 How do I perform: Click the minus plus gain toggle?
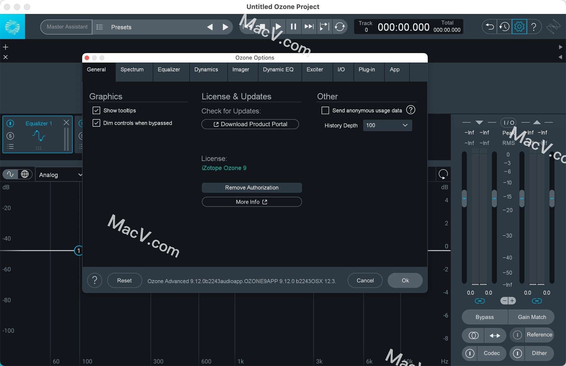click(x=508, y=301)
